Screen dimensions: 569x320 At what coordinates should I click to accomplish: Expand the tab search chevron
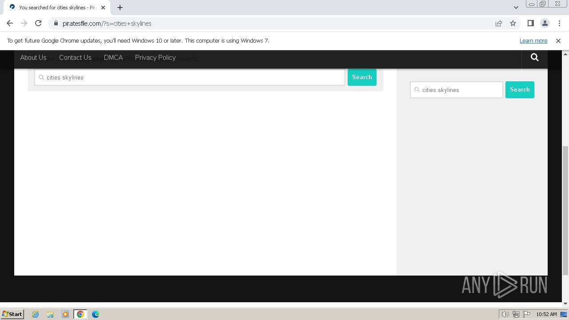pyautogui.click(x=516, y=8)
